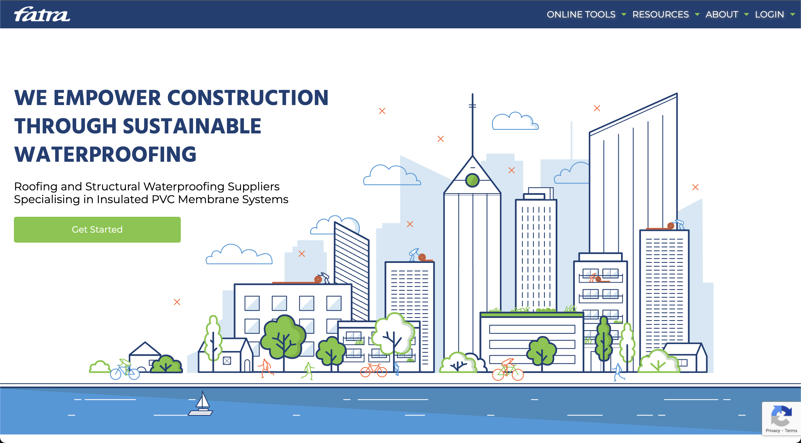Screen dimensions: 801x443
Task: Click the text 'Specialising in Insulated PVC Membrane Systems'
Action: 151,199
